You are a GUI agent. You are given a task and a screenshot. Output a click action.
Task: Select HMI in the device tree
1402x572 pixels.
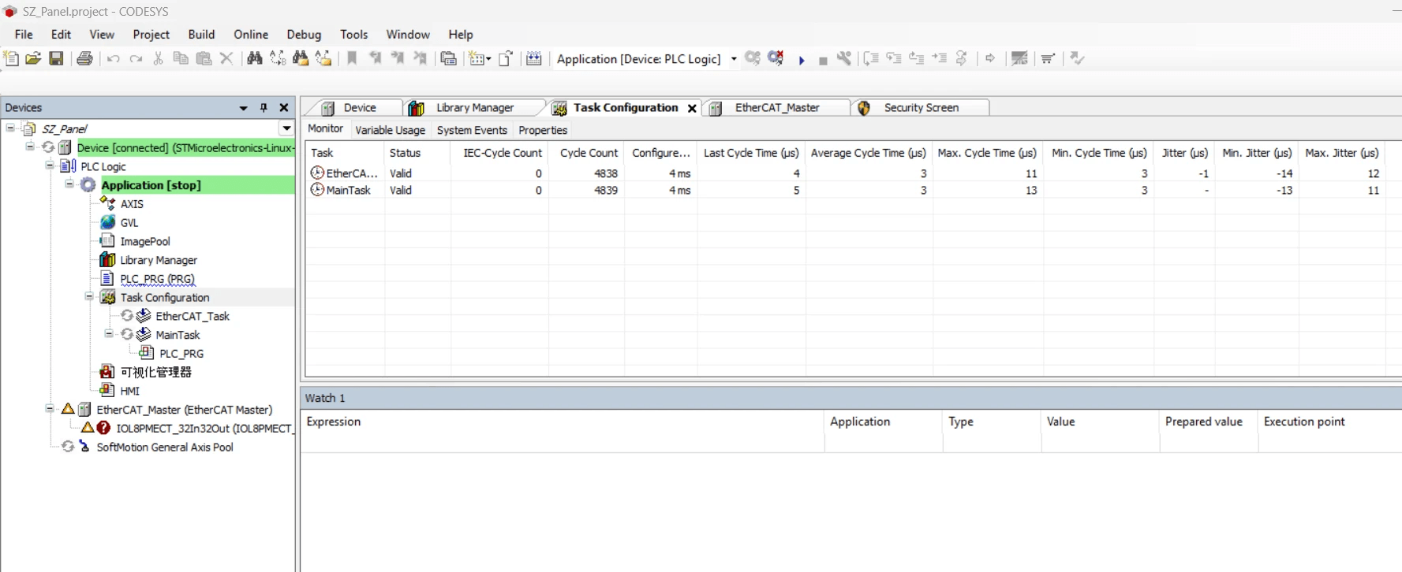click(x=129, y=391)
